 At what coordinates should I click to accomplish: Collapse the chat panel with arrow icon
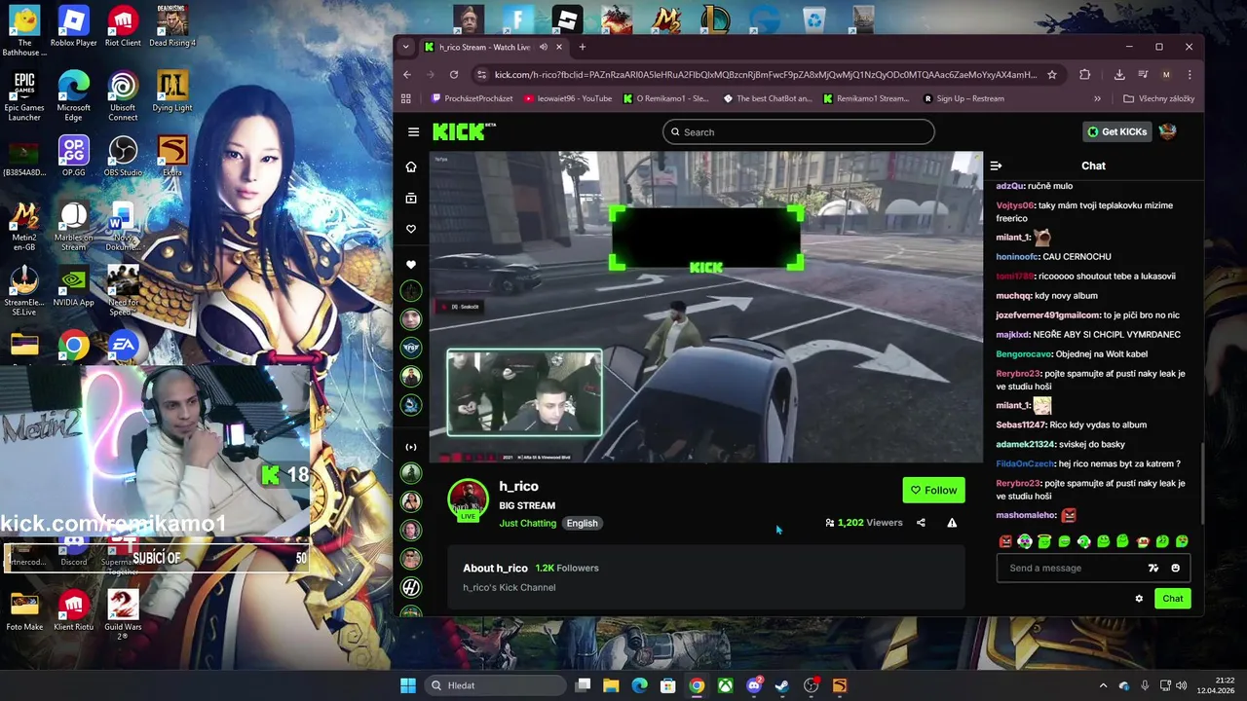996,166
